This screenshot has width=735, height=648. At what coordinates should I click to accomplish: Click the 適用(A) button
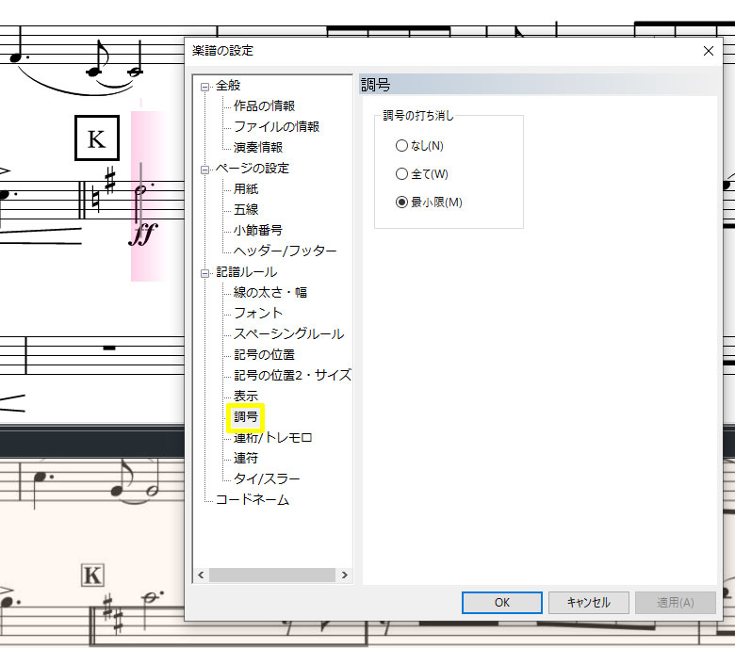point(676,603)
